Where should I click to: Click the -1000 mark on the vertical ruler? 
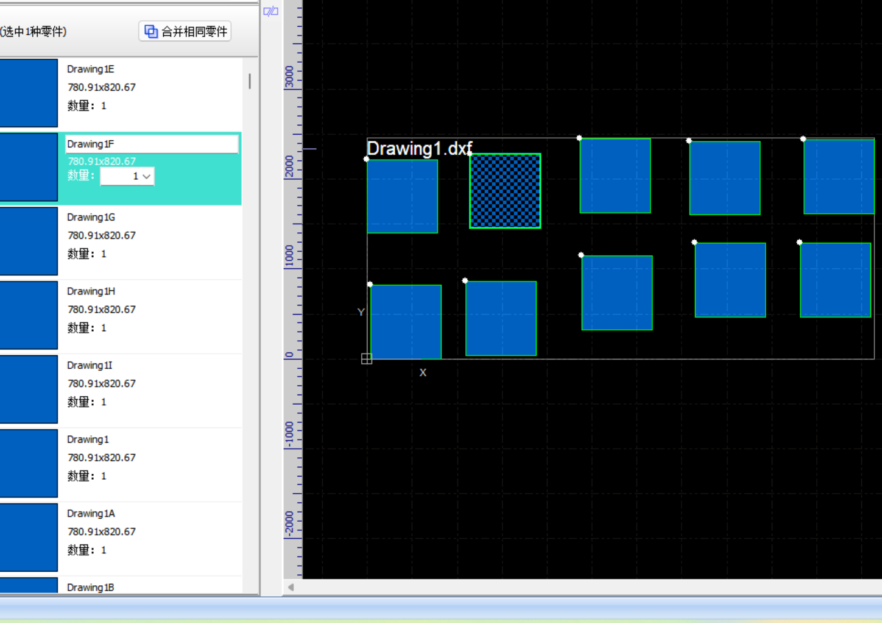click(289, 434)
